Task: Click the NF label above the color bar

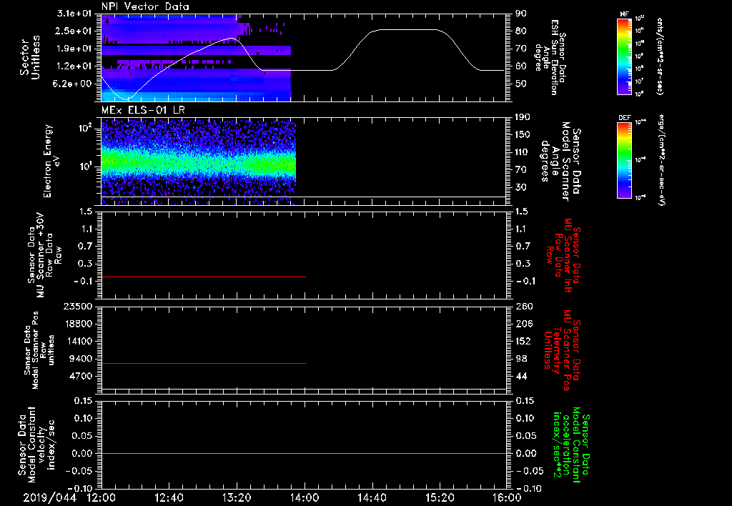Action: tap(624, 14)
